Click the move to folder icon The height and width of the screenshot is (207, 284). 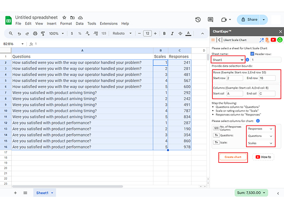pyautogui.click(x=72, y=18)
